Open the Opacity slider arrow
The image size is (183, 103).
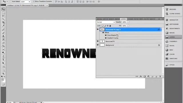[128, 22]
